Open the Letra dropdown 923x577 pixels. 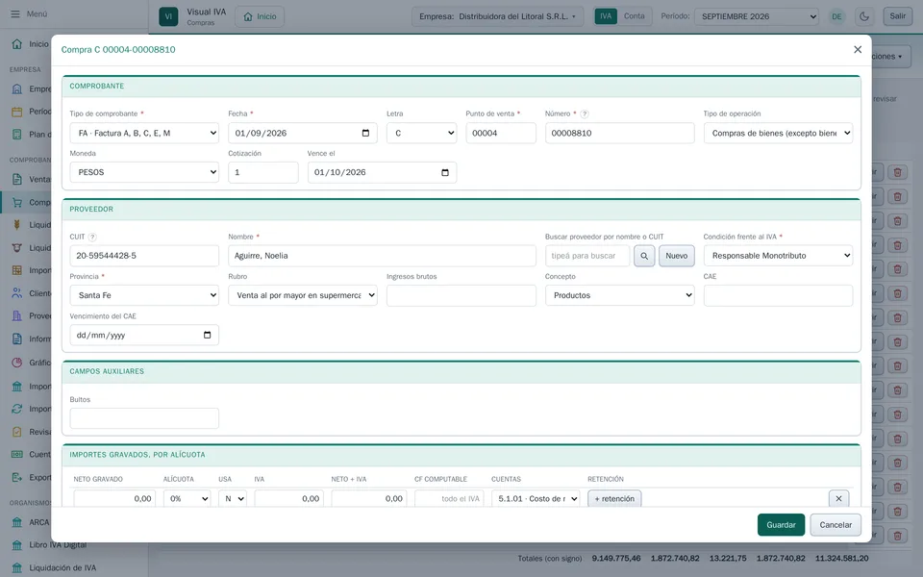coord(421,133)
